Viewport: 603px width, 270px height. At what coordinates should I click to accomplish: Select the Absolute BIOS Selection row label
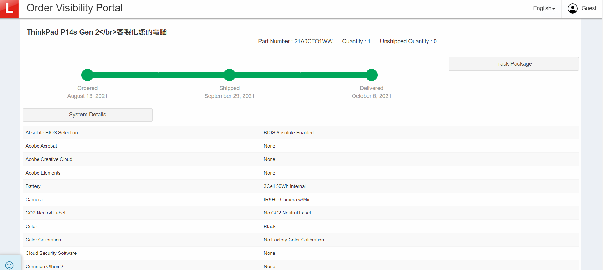point(51,133)
